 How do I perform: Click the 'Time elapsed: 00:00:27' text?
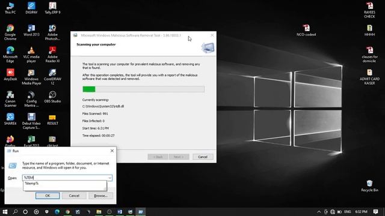click(x=98, y=136)
